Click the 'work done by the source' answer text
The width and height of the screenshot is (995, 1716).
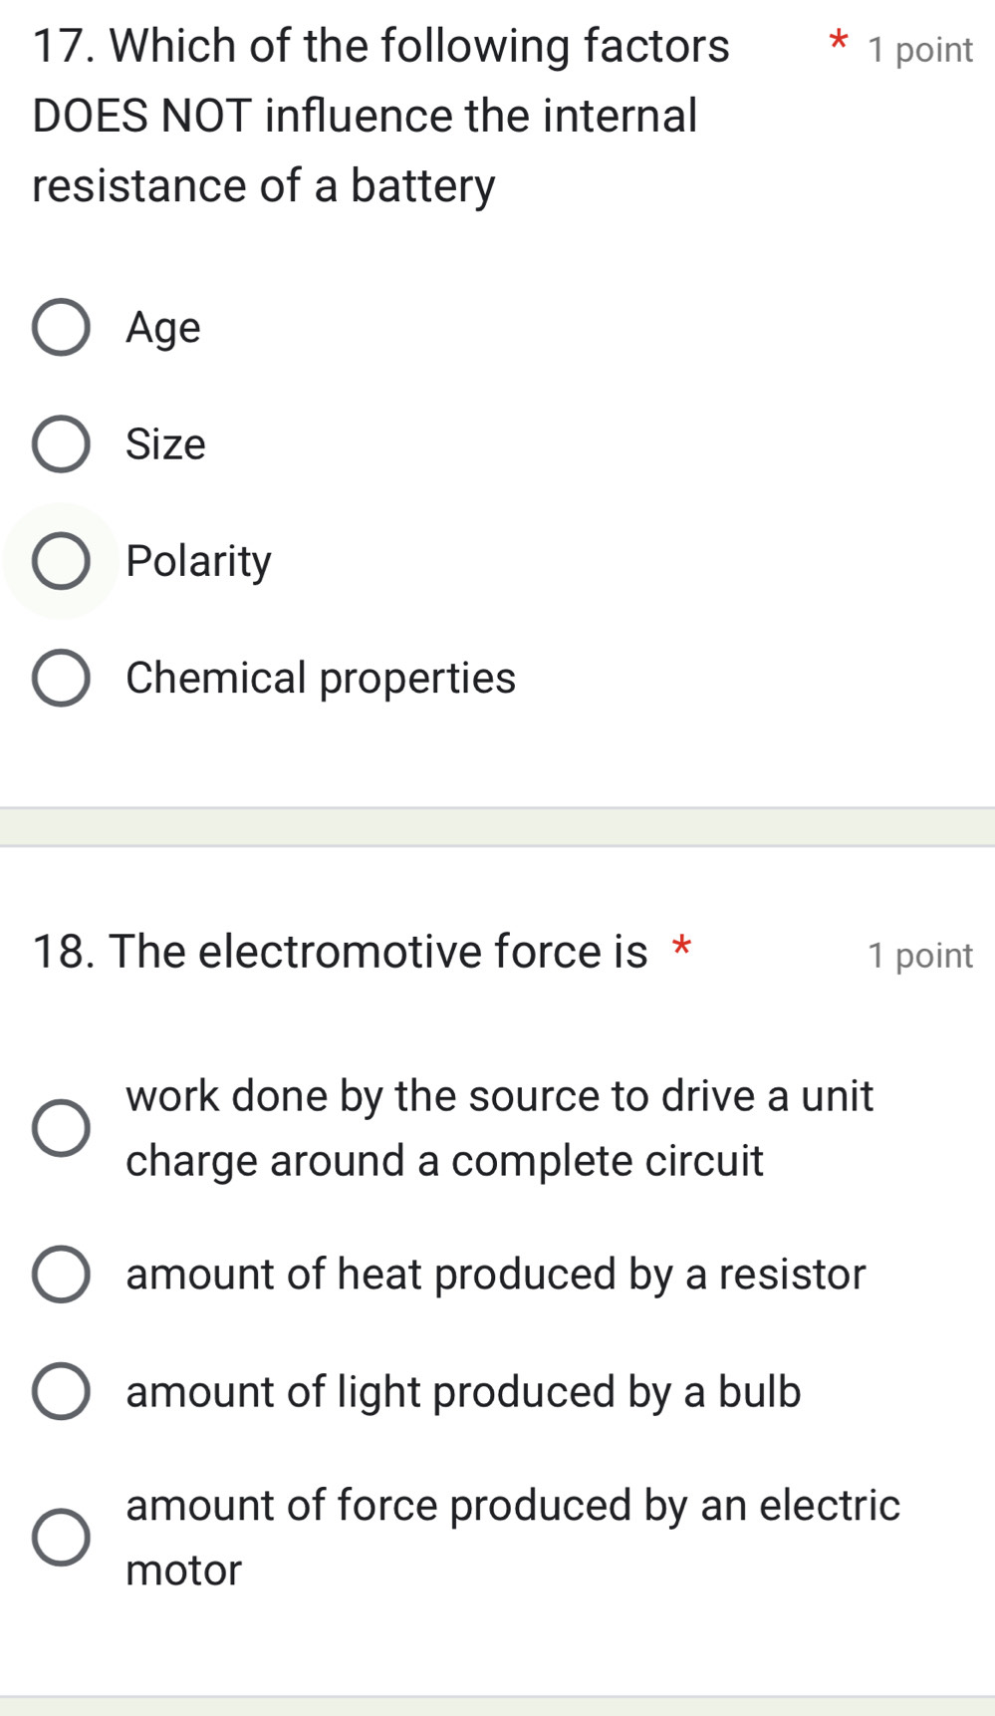tap(500, 1126)
